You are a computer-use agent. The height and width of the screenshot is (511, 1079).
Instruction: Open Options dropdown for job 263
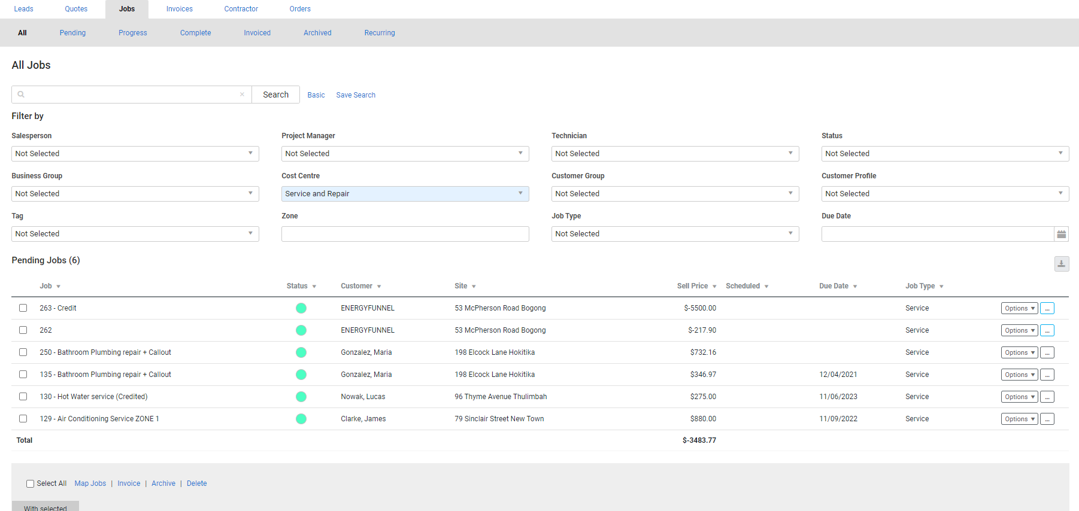1019,309
